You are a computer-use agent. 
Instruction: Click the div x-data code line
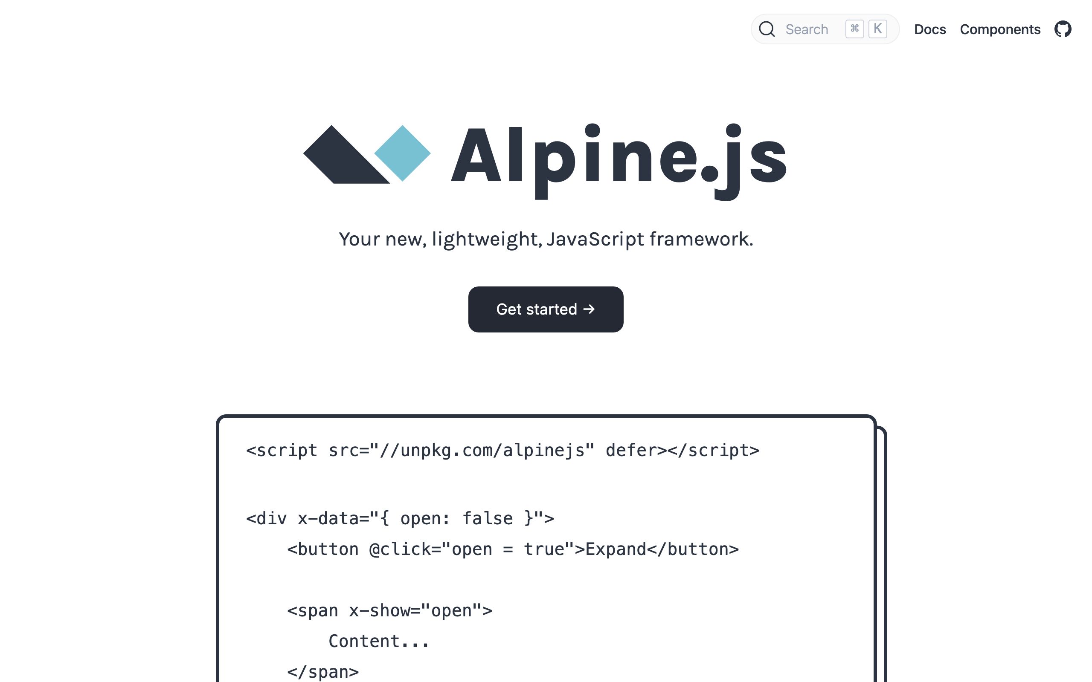(x=400, y=519)
